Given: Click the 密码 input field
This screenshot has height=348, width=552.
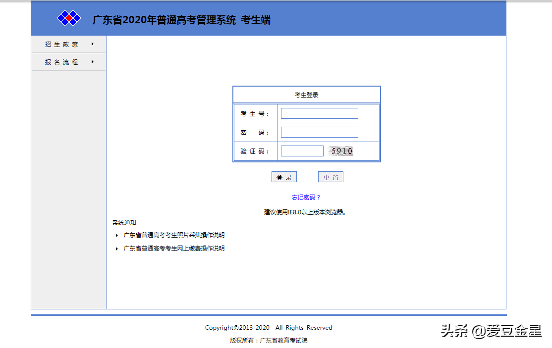Looking at the screenshot, I should click(319, 132).
